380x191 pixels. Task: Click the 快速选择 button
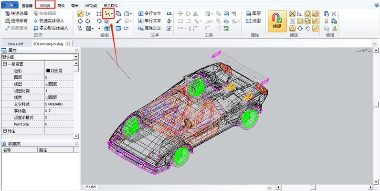(x=17, y=13)
